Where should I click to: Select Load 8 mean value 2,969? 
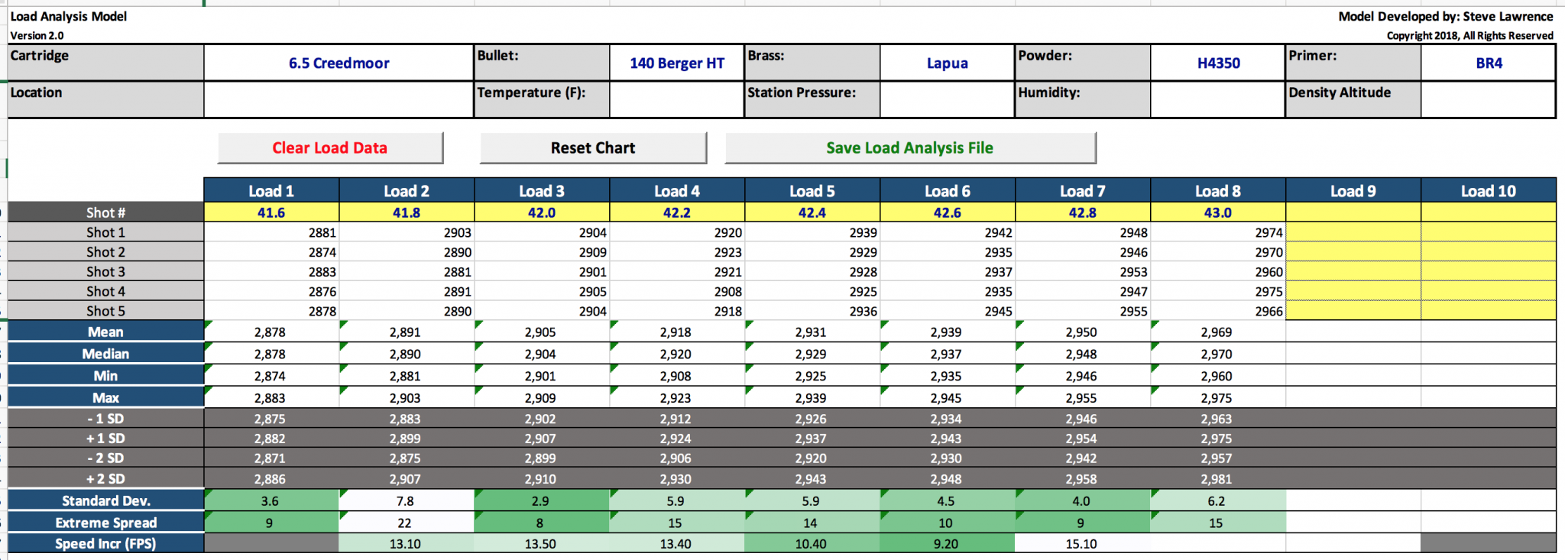coord(1218,332)
